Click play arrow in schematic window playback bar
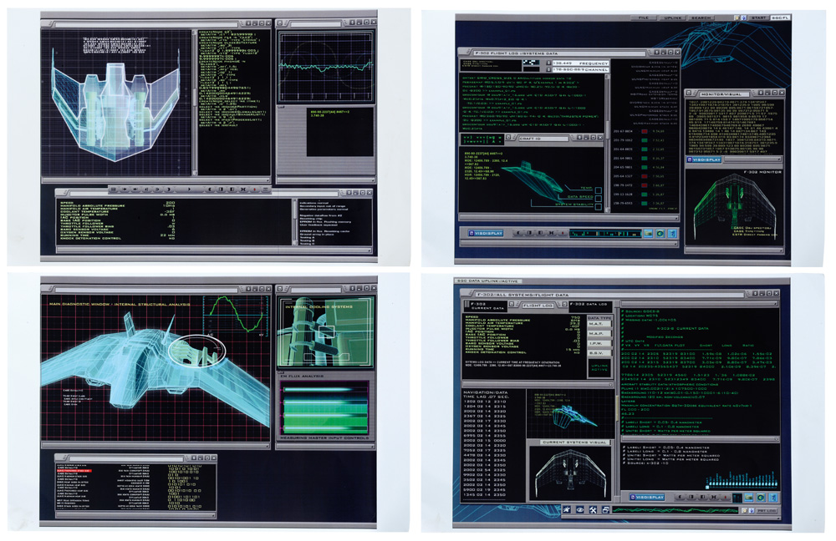Screen dimensions: 836x541 (189, 190)
